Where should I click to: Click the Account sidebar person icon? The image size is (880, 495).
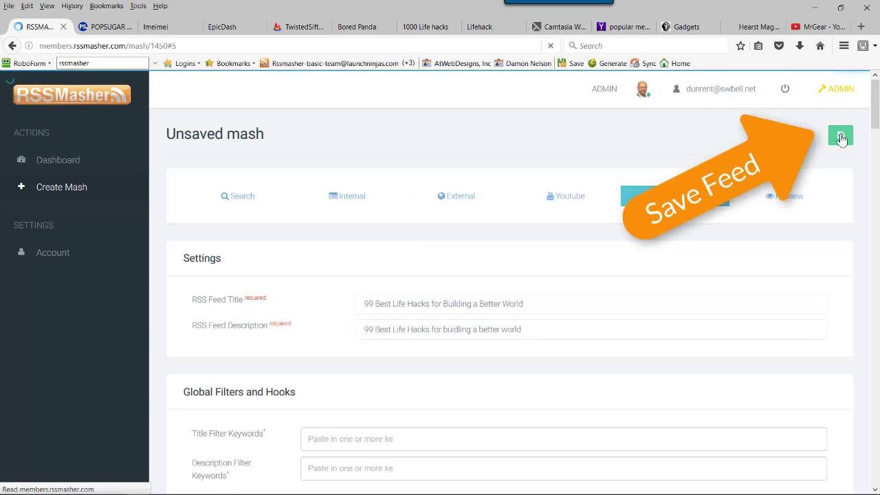coord(21,252)
